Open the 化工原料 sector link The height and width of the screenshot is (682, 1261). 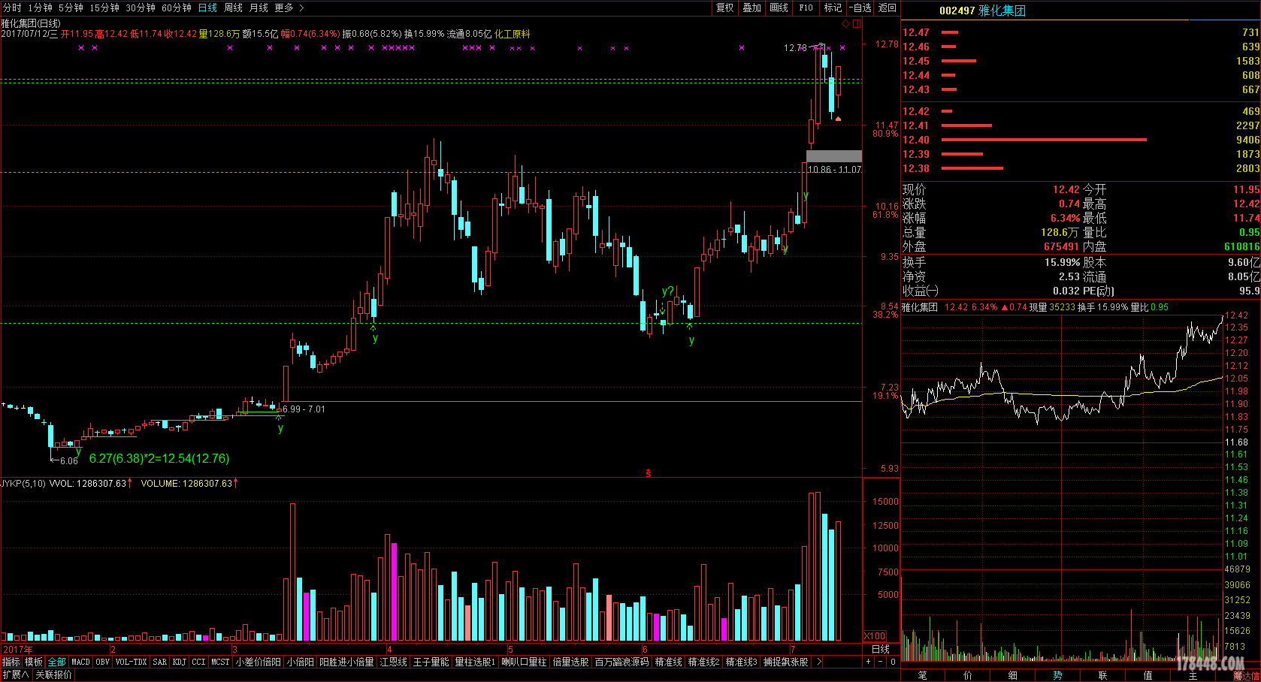tap(512, 34)
